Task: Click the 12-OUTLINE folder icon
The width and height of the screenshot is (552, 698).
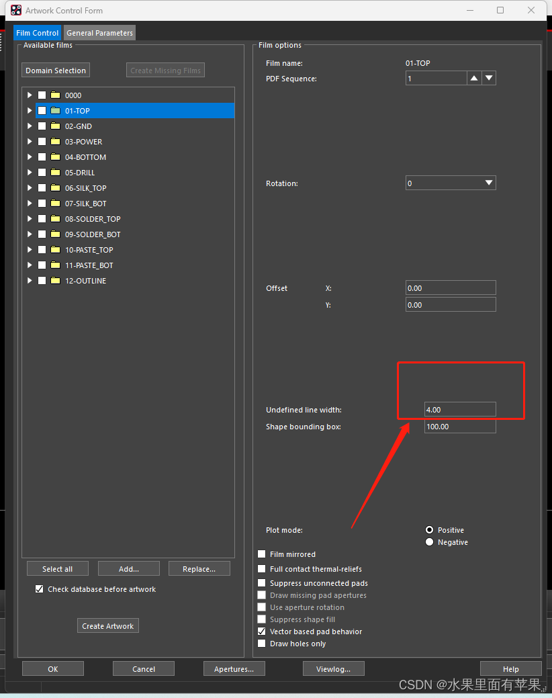Action: pyautogui.click(x=55, y=281)
